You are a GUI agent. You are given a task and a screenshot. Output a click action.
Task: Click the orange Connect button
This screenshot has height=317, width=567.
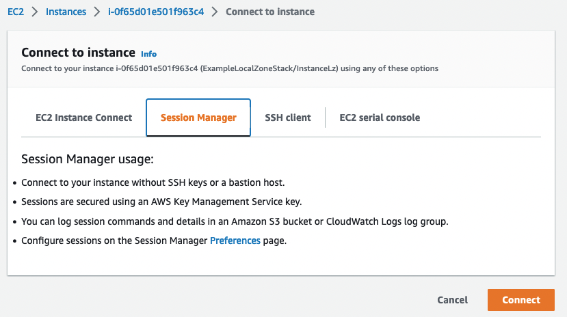521,300
